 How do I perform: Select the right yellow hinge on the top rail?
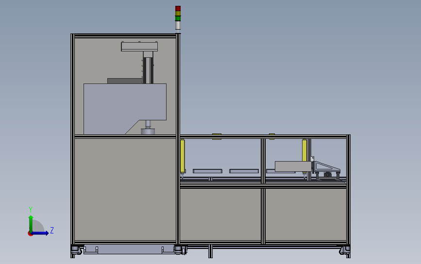coord(272,136)
